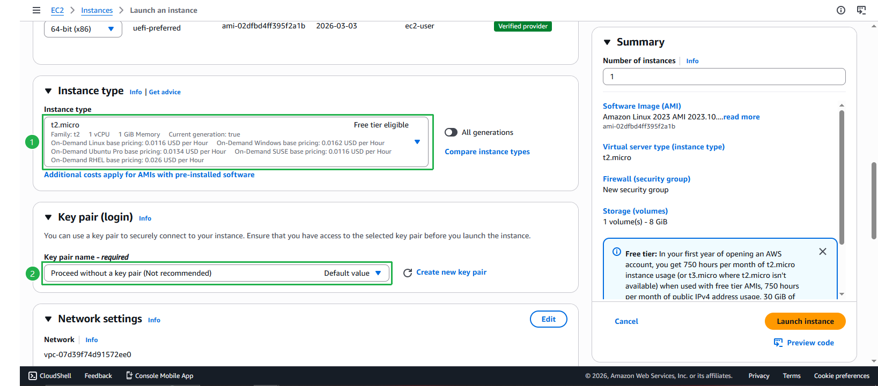This screenshot has width=878, height=386.
Task: Click Get advice link
Action: pos(165,92)
